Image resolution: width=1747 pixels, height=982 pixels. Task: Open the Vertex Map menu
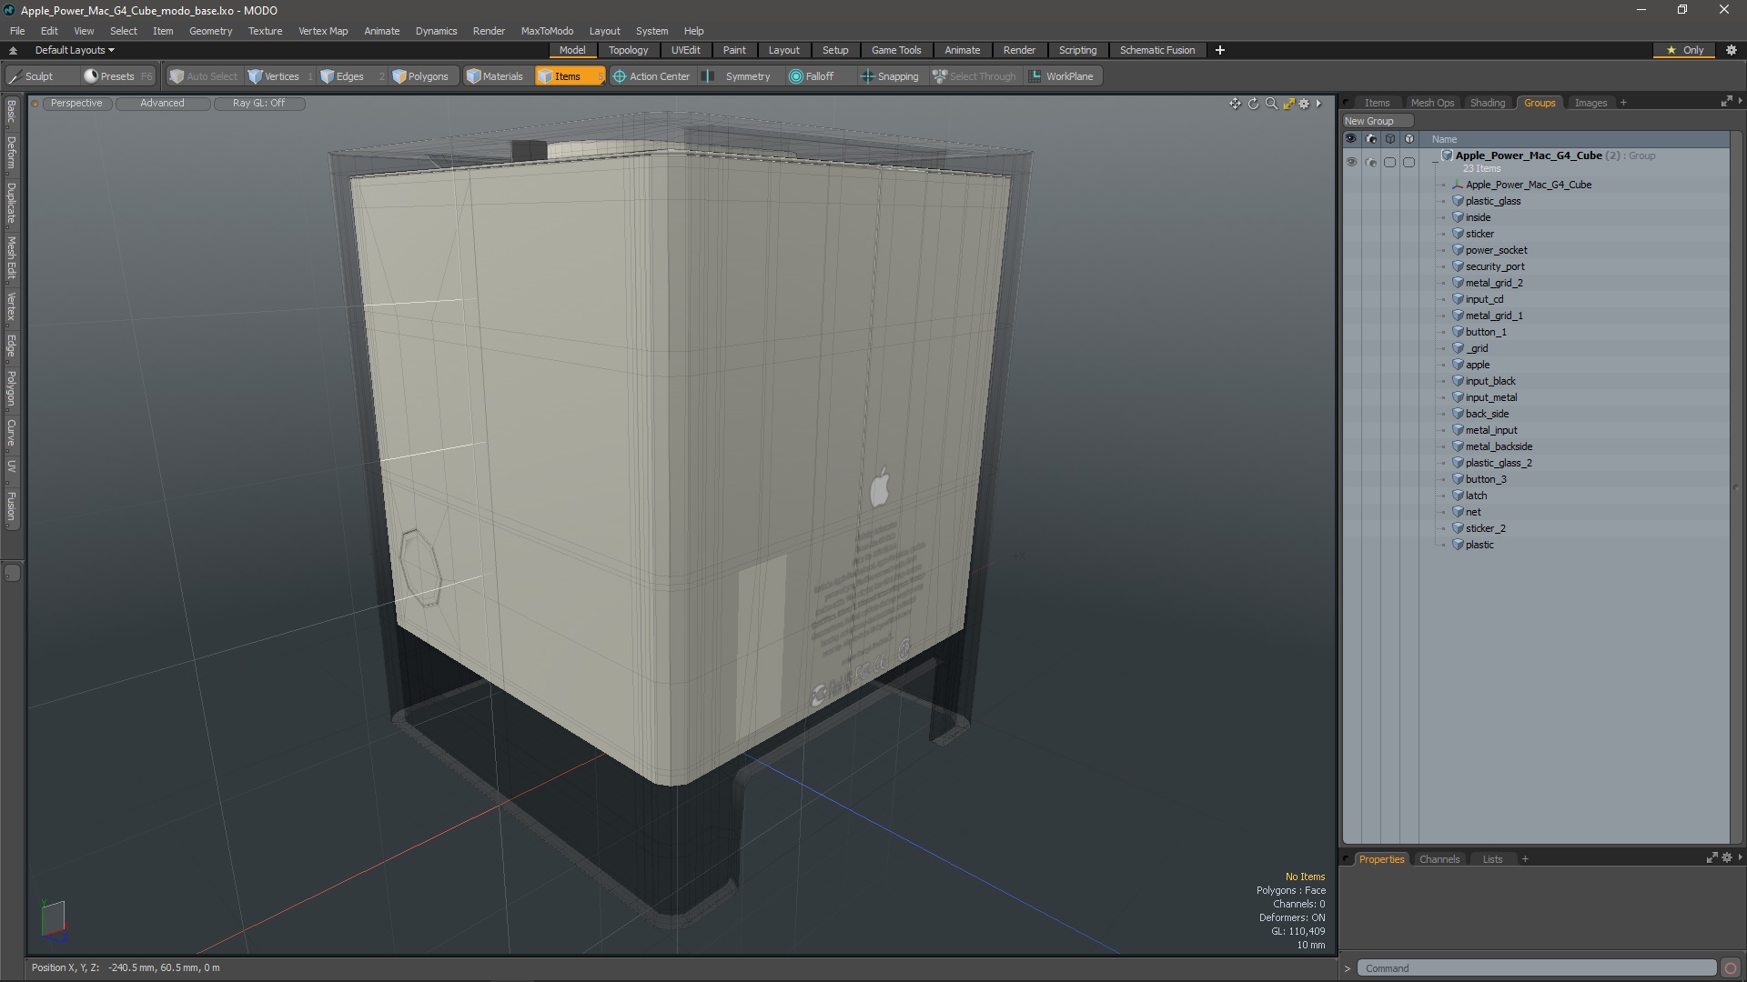pyautogui.click(x=323, y=31)
